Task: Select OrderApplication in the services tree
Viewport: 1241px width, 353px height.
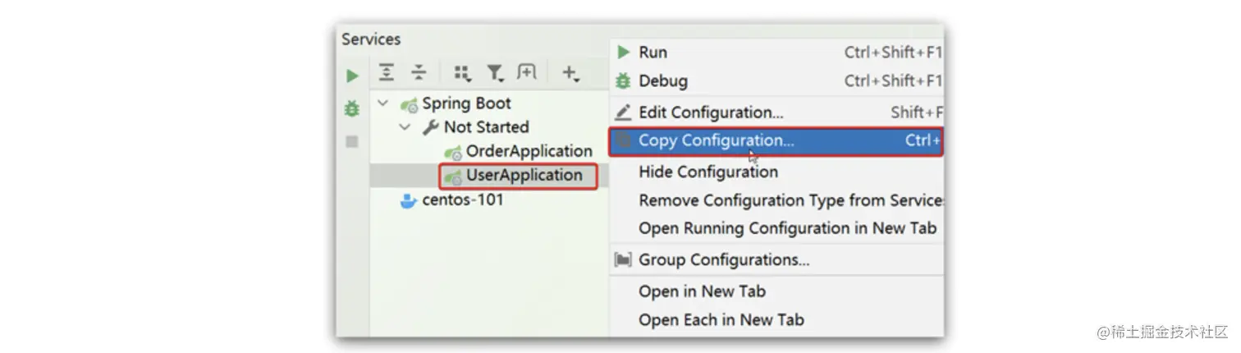Action: click(x=529, y=151)
